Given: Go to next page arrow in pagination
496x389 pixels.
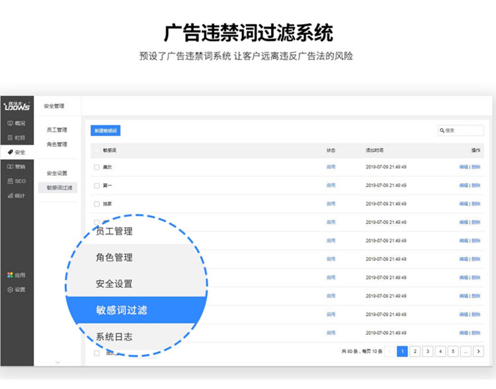Looking at the screenshot, I should [478, 351].
